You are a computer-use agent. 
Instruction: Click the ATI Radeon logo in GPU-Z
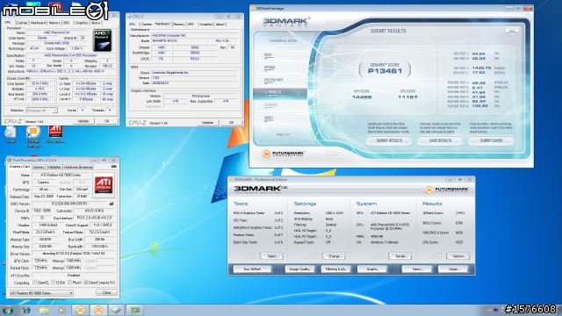[104, 184]
